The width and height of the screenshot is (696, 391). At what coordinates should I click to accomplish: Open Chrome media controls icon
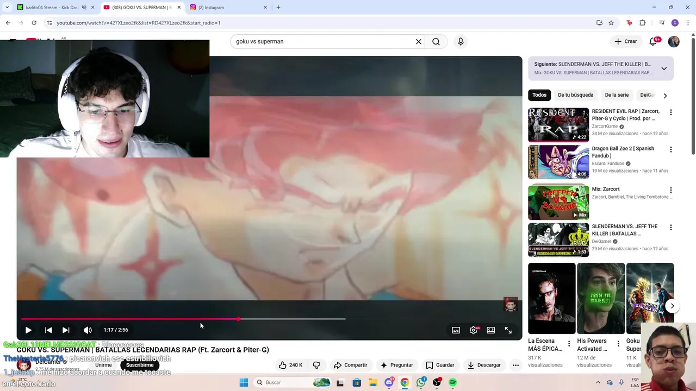[662, 23]
